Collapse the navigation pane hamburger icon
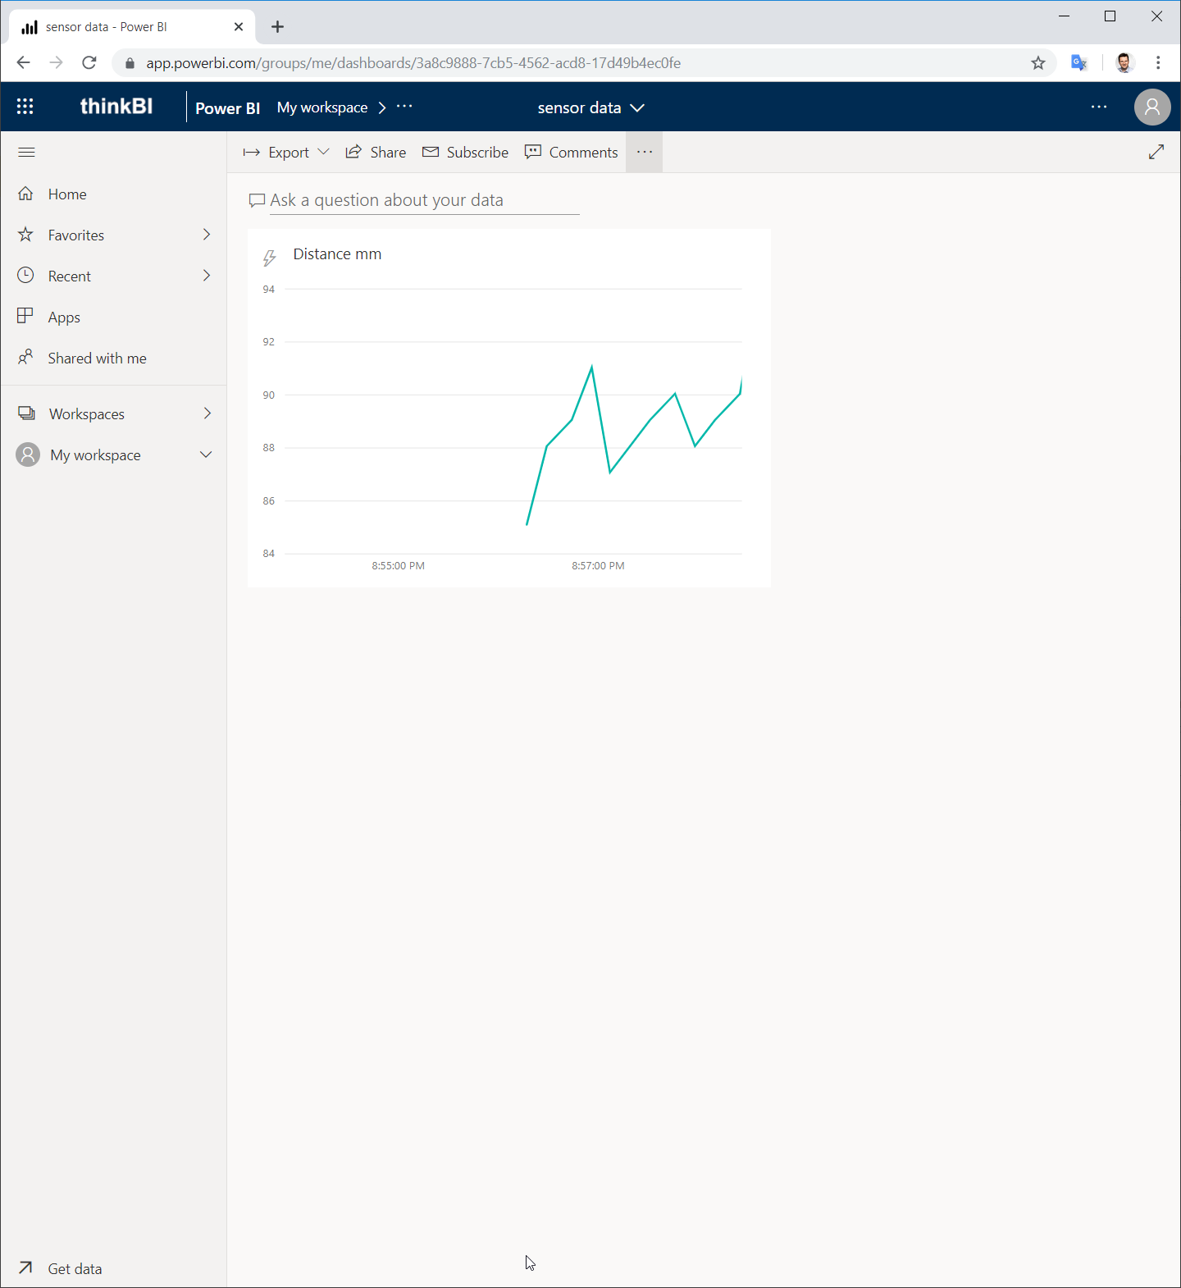The image size is (1181, 1288). pos(26,152)
